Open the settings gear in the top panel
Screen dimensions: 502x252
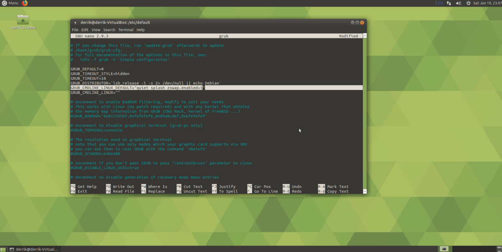[469, 3]
